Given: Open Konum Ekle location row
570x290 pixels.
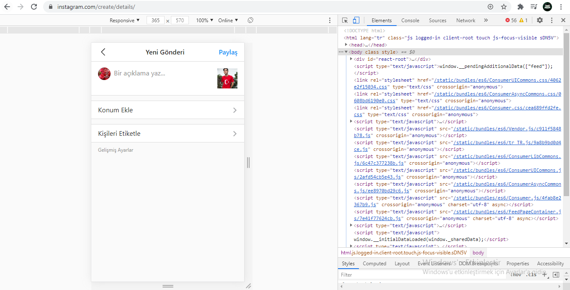Looking at the screenshot, I should coord(168,110).
